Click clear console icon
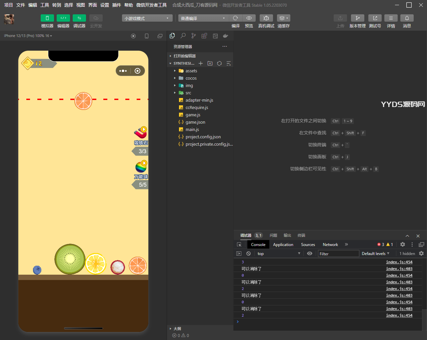Viewport: 427px width, 340px height. coord(248,253)
